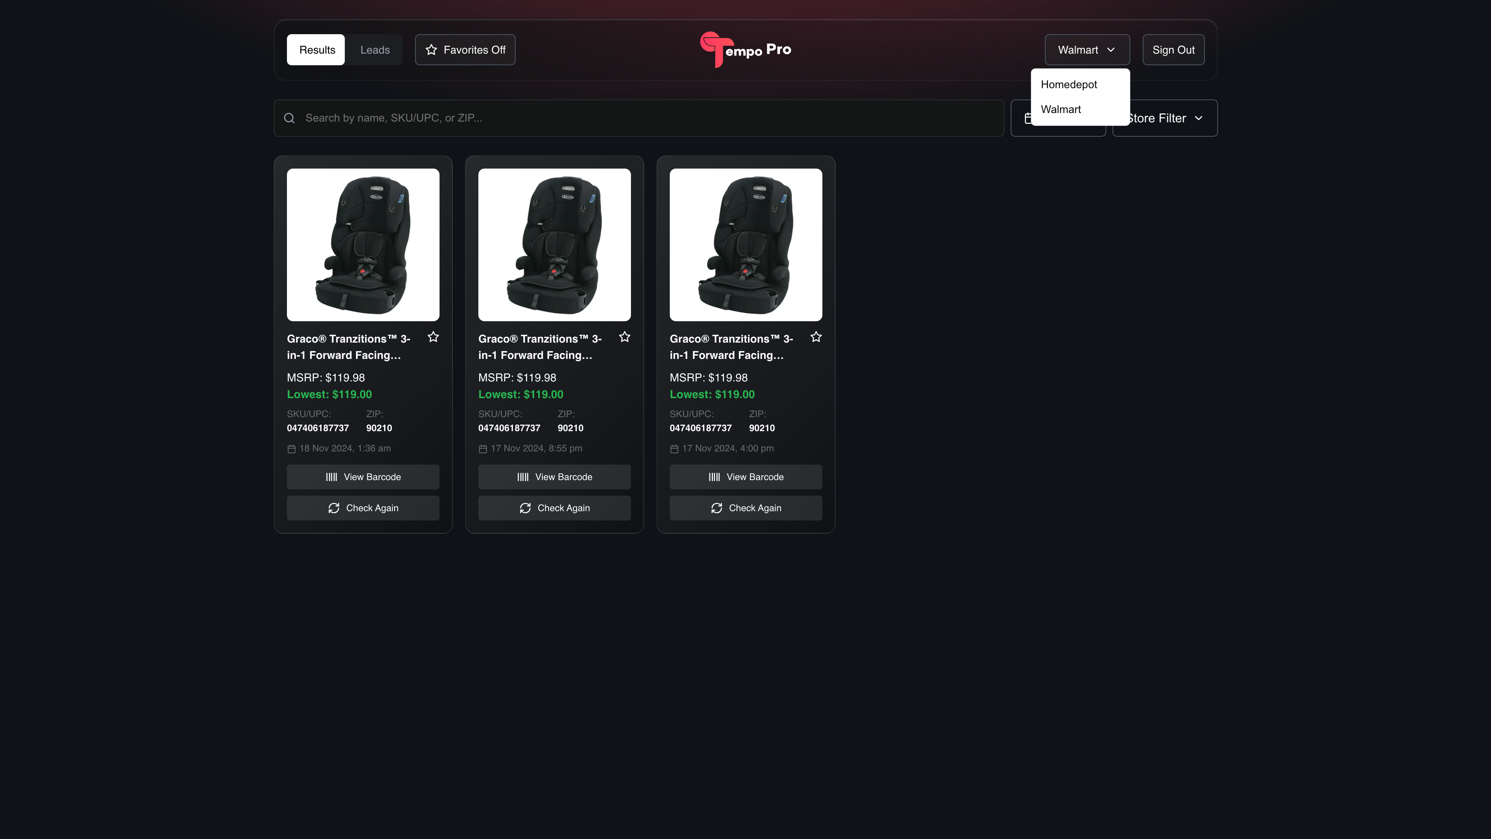View Barcode for the 8:55 pm result
The height and width of the screenshot is (839, 1491).
[554, 477]
